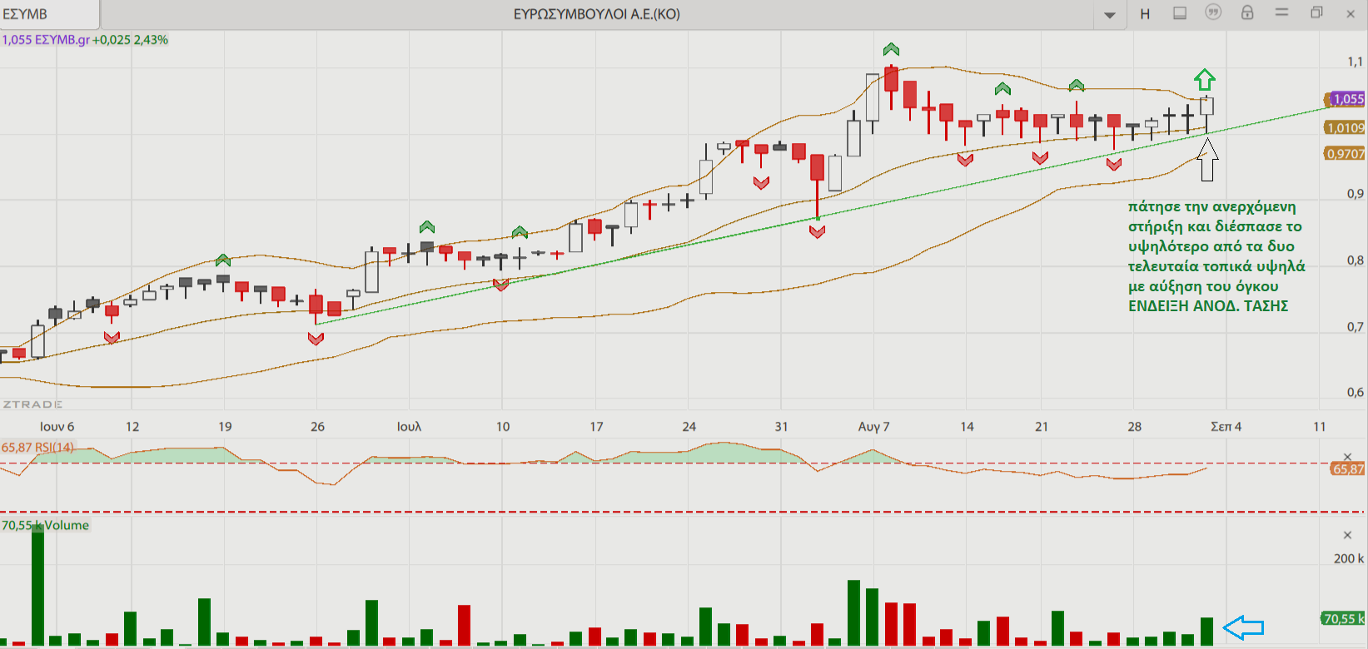Screen dimensions: 1368x649
Task: Toggle the padlock chart lock
Action: pos(1247,12)
